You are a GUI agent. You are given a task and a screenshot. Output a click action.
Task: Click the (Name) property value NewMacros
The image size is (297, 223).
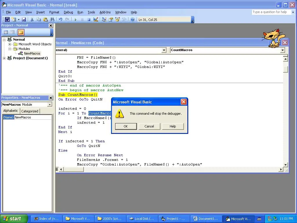pos(33,117)
